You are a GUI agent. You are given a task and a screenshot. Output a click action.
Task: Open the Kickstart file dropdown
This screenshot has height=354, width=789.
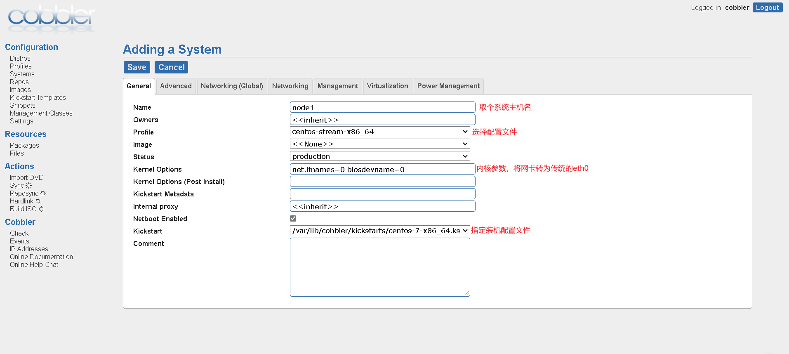(380, 231)
